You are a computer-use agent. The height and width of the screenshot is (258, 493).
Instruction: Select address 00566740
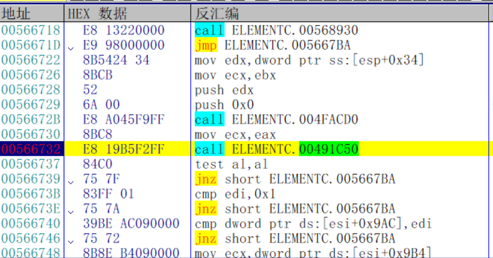coord(31,224)
